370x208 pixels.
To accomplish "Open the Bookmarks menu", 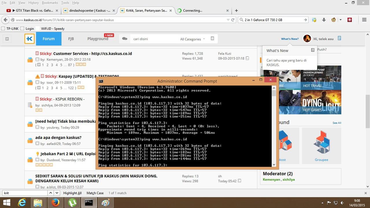I will (50, 3).
